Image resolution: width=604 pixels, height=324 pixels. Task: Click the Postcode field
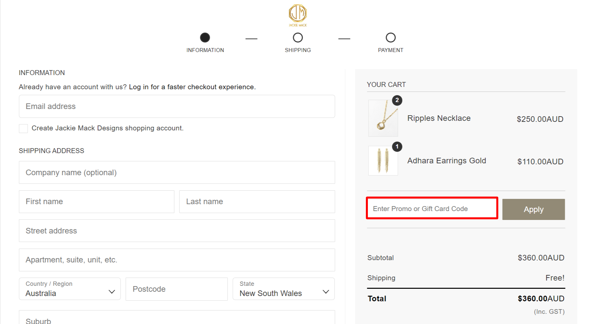pyautogui.click(x=176, y=289)
